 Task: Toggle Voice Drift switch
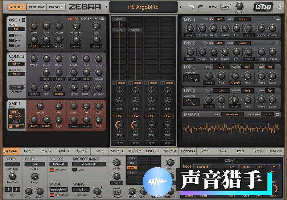[52, 170]
